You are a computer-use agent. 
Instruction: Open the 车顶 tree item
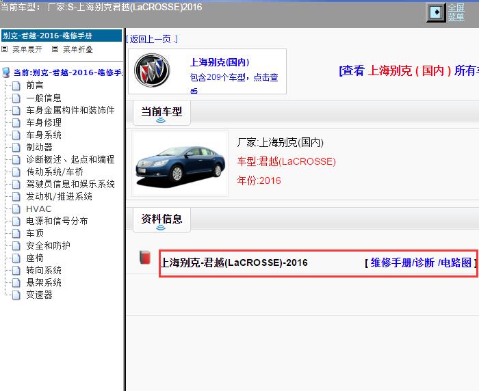pos(35,233)
